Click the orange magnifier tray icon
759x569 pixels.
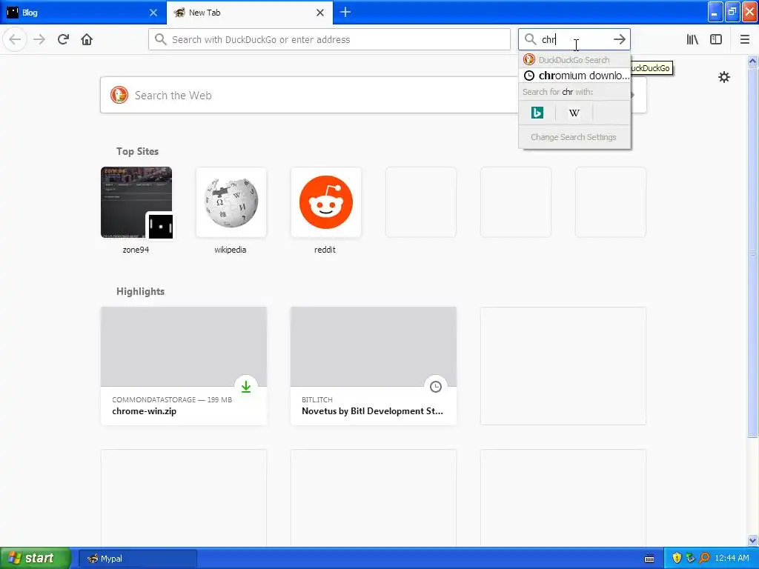(704, 558)
